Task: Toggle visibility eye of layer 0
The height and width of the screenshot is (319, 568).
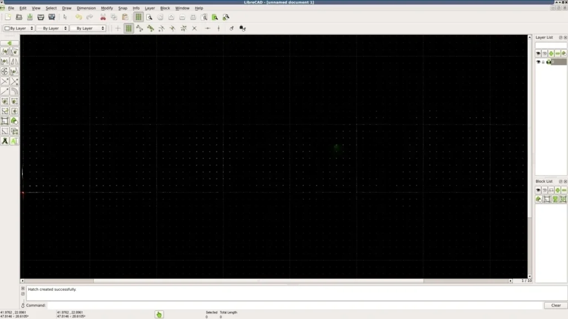Action: pyautogui.click(x=538, y=62)
